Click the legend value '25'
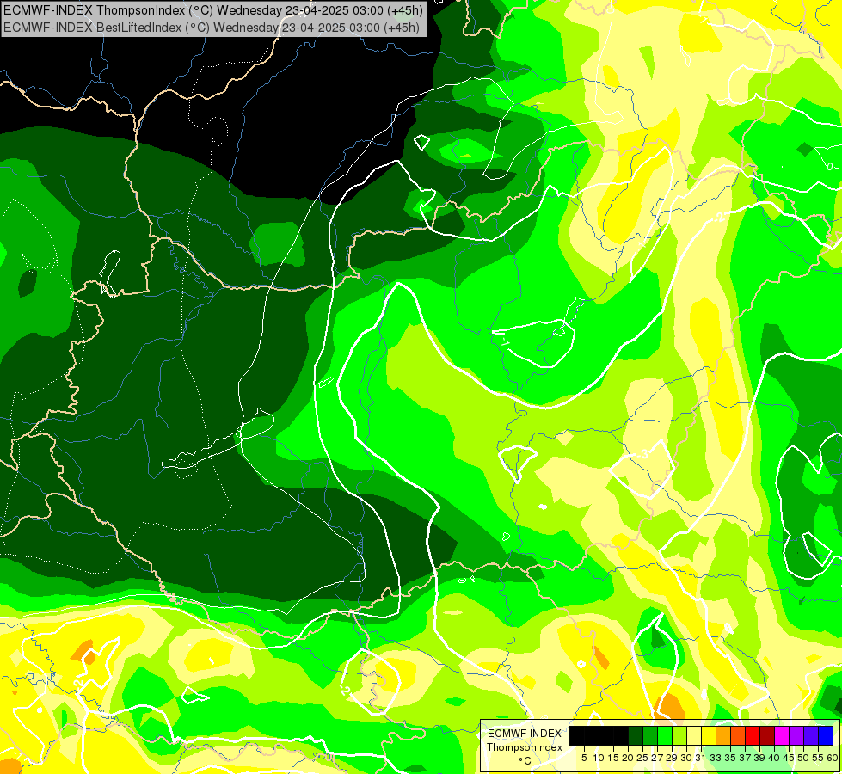Screen dimensions: 842x774 click(x=642, y=758)
